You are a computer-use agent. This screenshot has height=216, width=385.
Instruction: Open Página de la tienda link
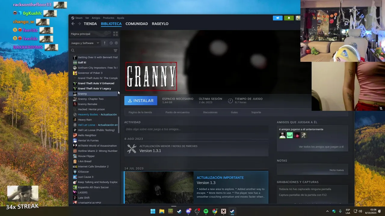[140, 112]
